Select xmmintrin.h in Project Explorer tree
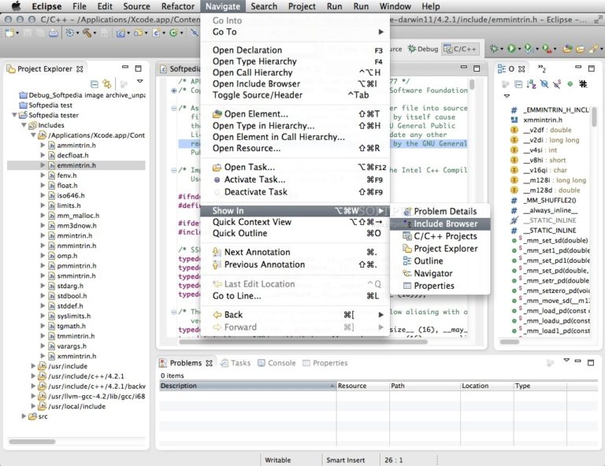 [76, 356]
